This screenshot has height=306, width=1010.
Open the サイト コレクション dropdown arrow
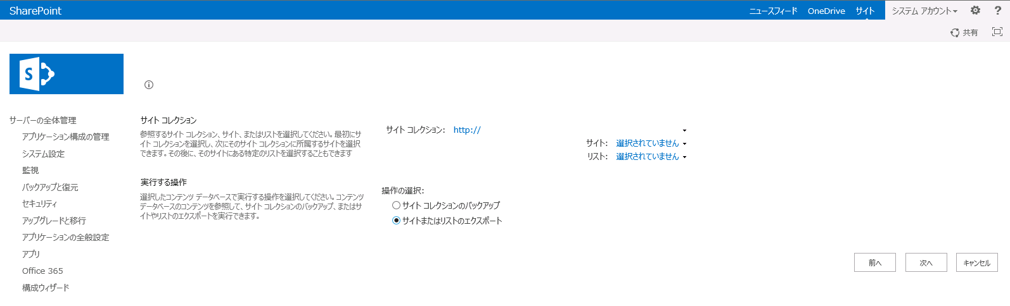click(x=684, y=131)
